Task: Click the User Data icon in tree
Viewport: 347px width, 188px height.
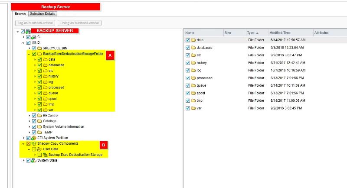Action: 39,149
